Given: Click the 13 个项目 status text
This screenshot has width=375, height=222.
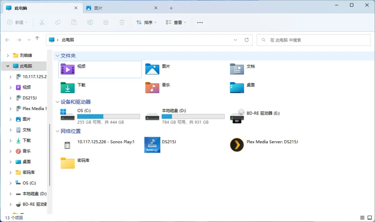Looking at the screenshot, I should [14, 218].
